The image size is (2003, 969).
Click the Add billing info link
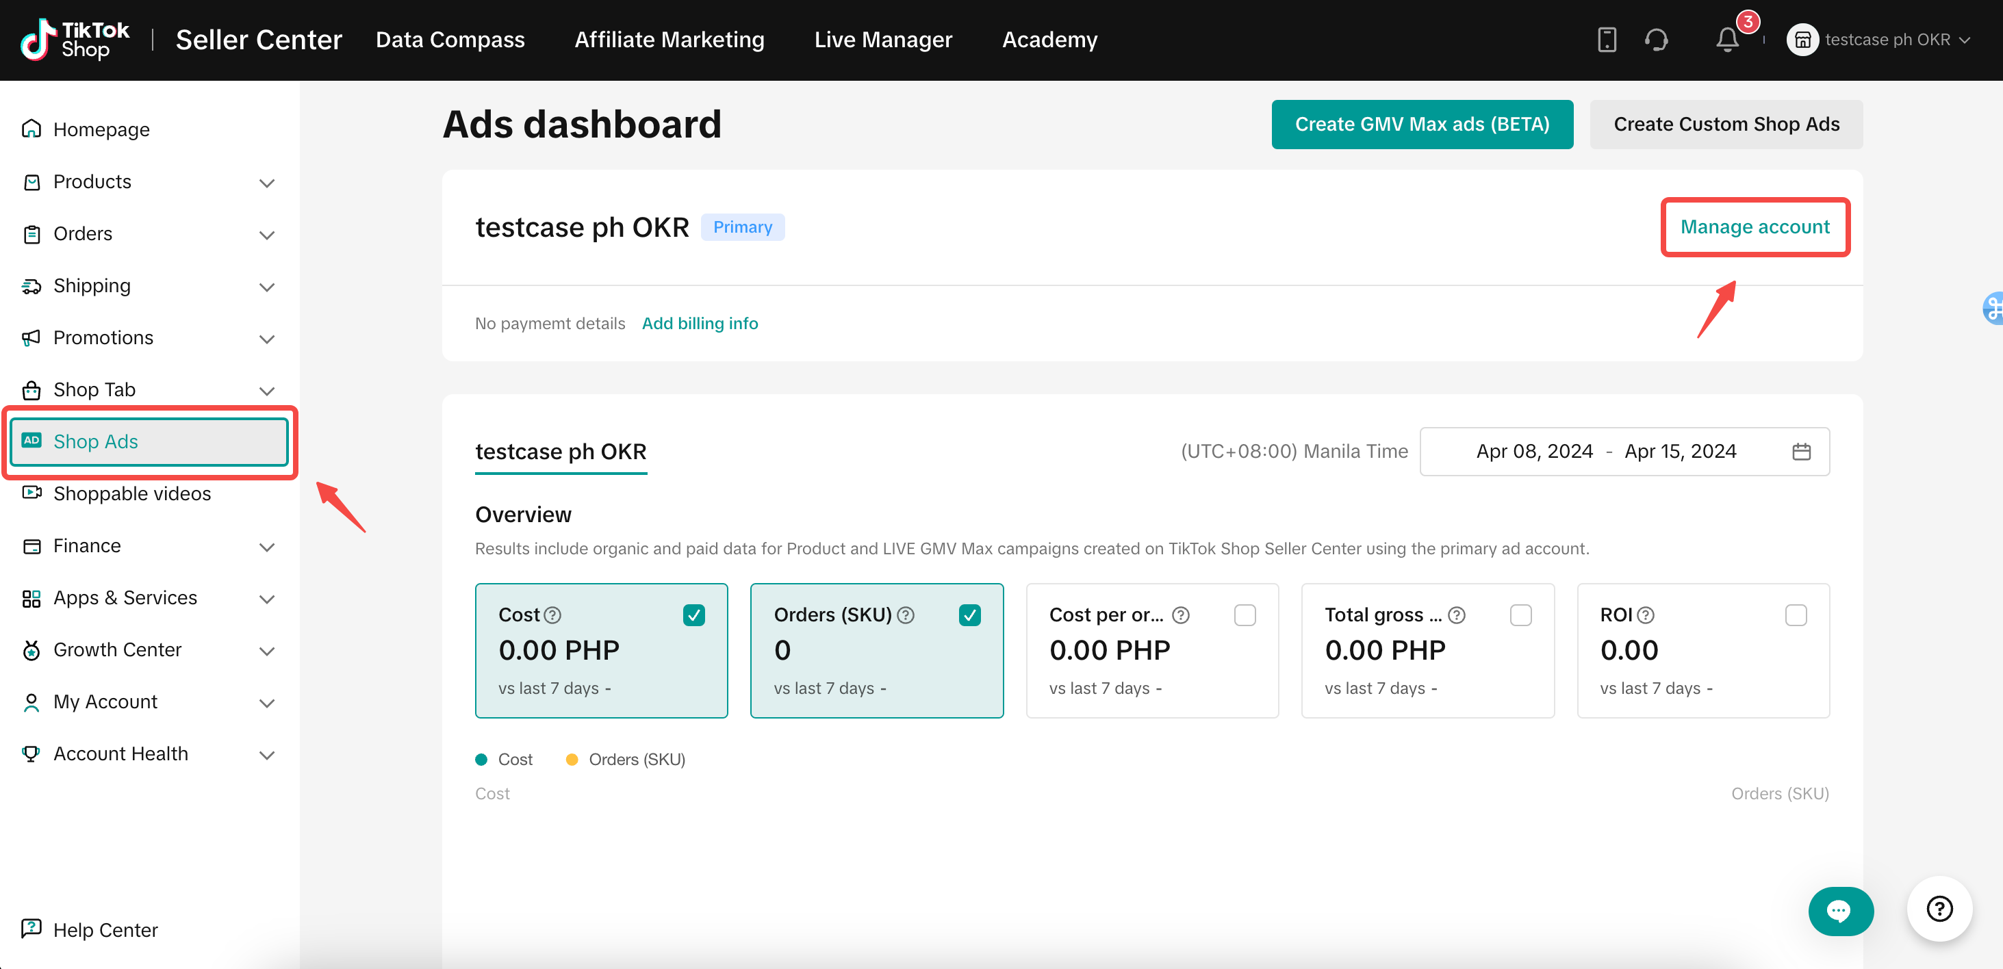pyautogui.click(x=699, y=323)
